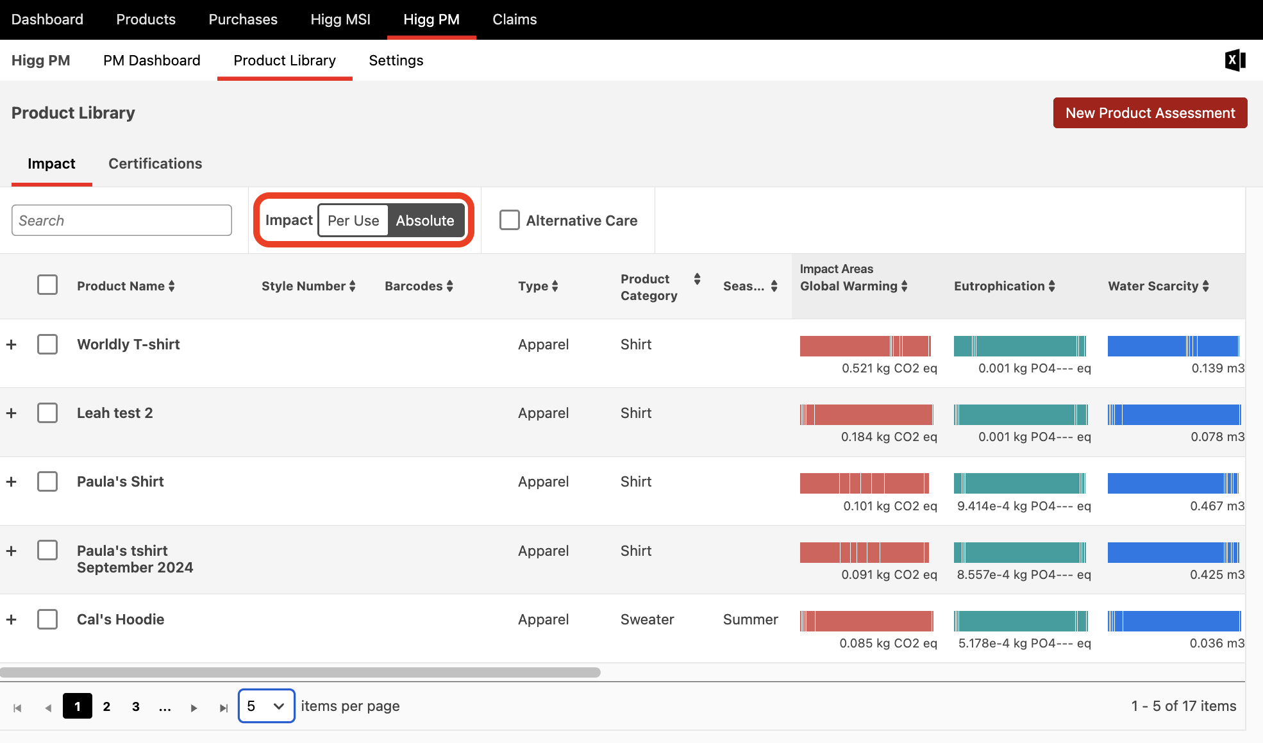Click the Leah test 2 product name

pos(115,413)
